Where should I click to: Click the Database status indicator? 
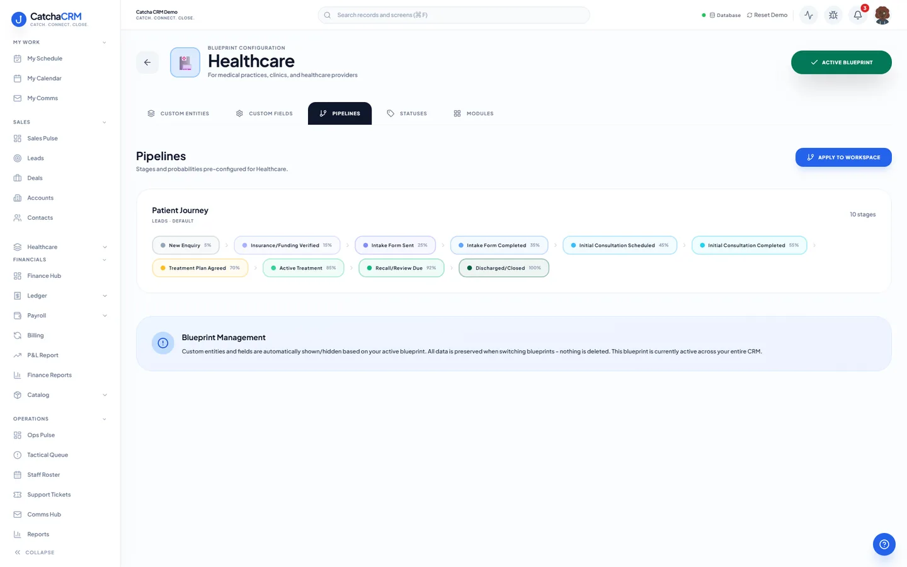tap(722, 15)
